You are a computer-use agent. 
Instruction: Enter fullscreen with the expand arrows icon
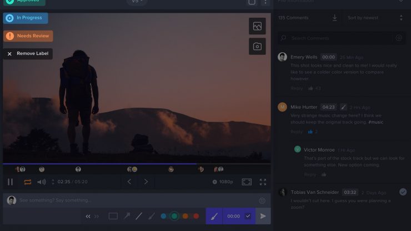coord(263,182)
